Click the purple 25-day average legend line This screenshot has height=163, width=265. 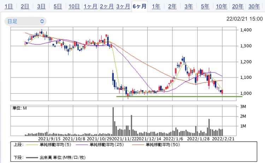click(82, 145)
